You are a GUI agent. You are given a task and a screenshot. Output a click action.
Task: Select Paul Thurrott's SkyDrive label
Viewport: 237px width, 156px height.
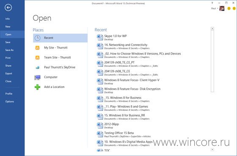60,67
